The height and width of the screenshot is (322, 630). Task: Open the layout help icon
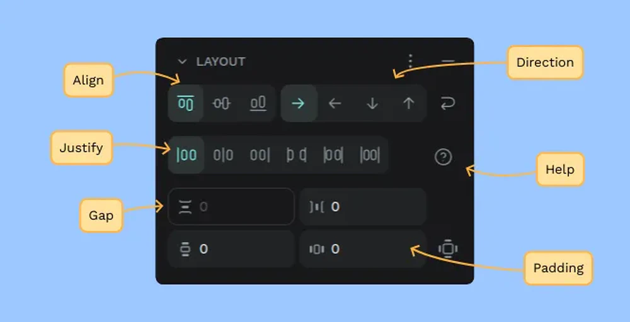[443, 157]
